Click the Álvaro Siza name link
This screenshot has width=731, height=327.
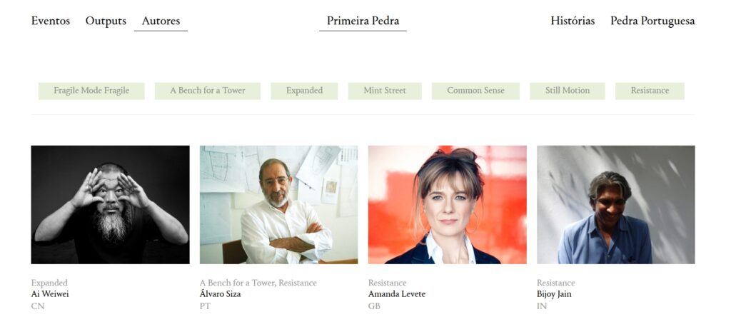(x=220, y=294)
